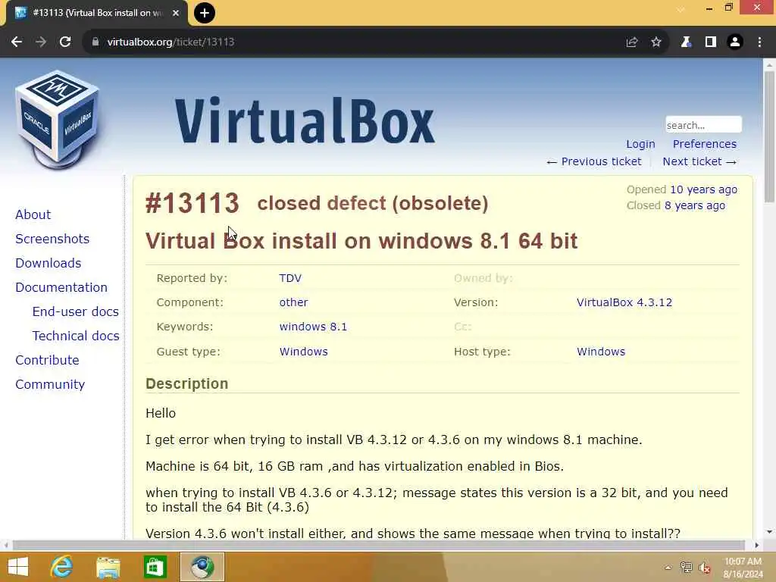776x582 pixels.
Task: Open the Screenshots sidebar link
Action: coord(52,239)
